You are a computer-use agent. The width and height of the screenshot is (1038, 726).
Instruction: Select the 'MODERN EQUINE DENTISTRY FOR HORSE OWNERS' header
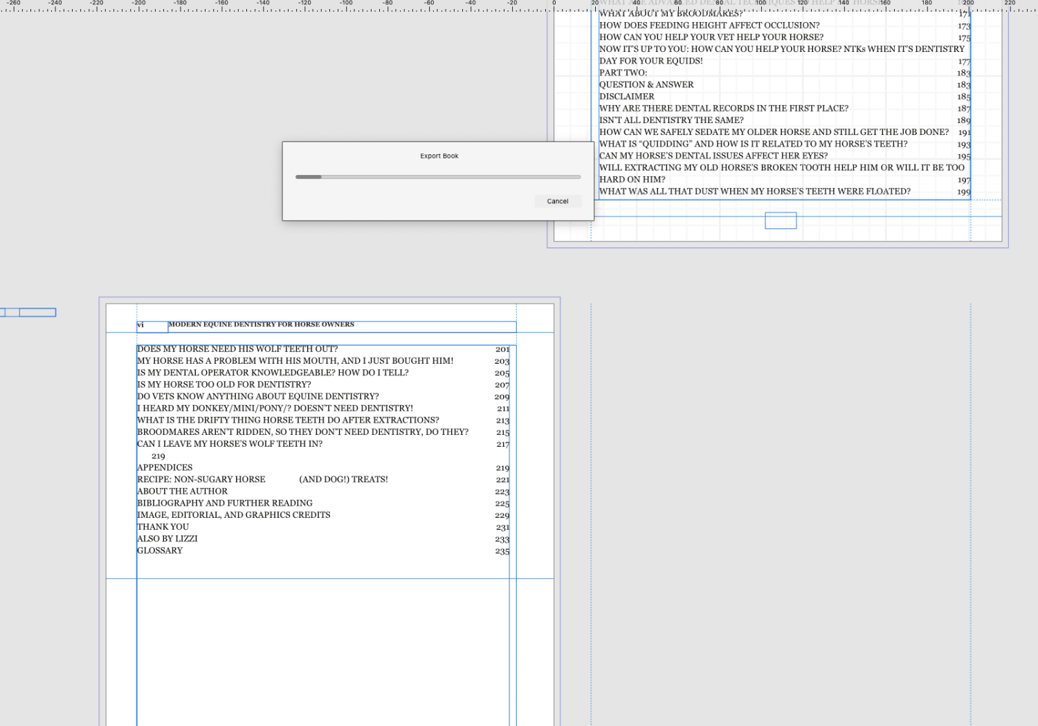[x=262, y=324]
